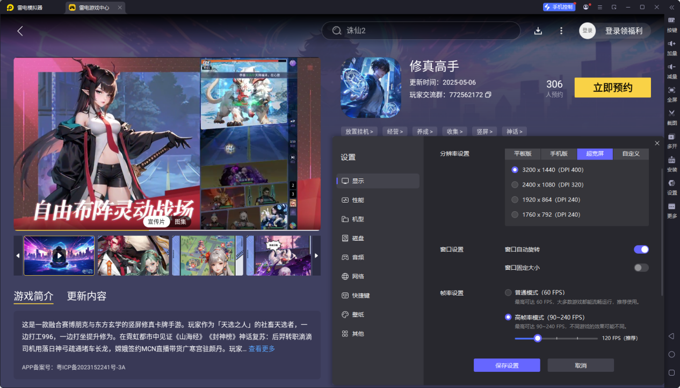Open the 神话 tag

514,131
